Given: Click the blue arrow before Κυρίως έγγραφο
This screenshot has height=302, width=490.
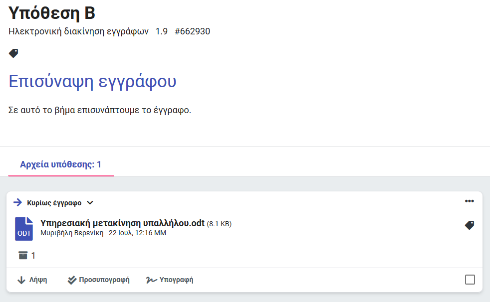Looking at the screenshot, I should (x=18, y=202).
